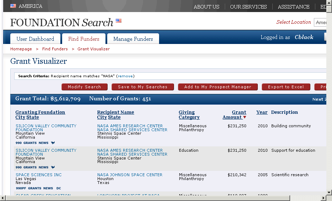Screen dimensions: 332x201
Task: Click 'Support for education' description text
Action: 293,150
